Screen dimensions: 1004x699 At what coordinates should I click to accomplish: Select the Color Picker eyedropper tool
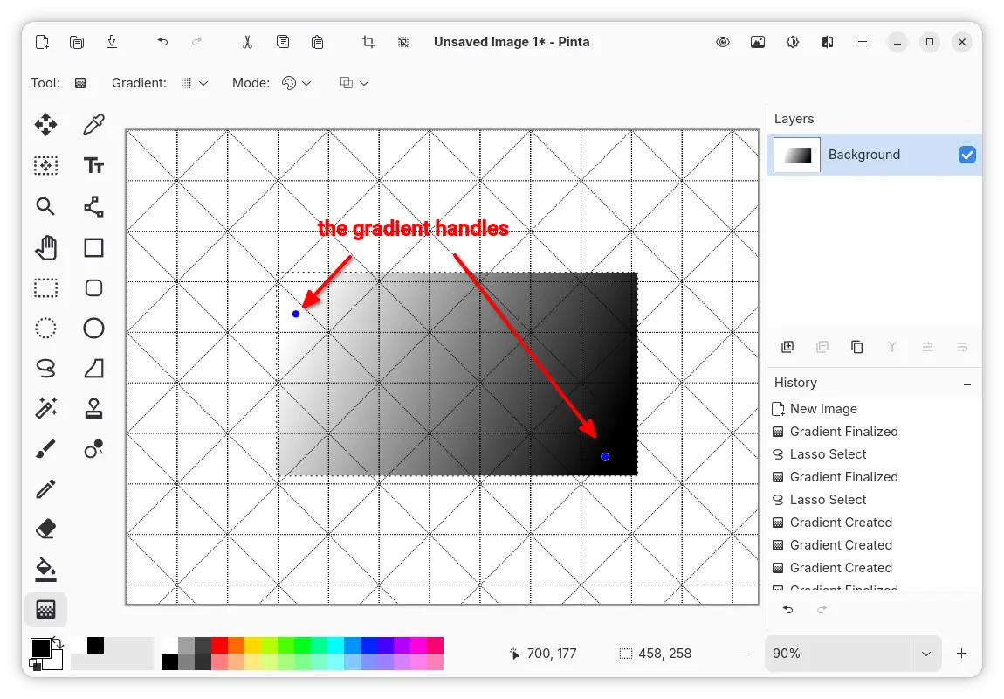click(x=93, y=125)
